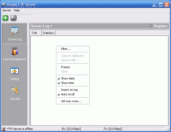The height and width of the screenshot is (132, 171).
Task: Click the STOP server toolbar icon
Action: pyautogui.click(x=13, y=18)
